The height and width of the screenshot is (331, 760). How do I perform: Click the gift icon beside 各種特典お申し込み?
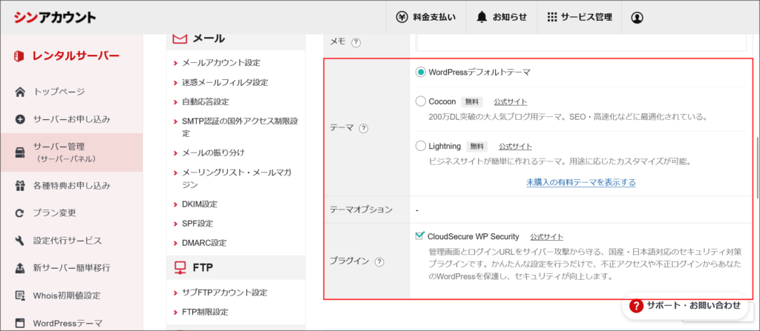tap(20, 185)
